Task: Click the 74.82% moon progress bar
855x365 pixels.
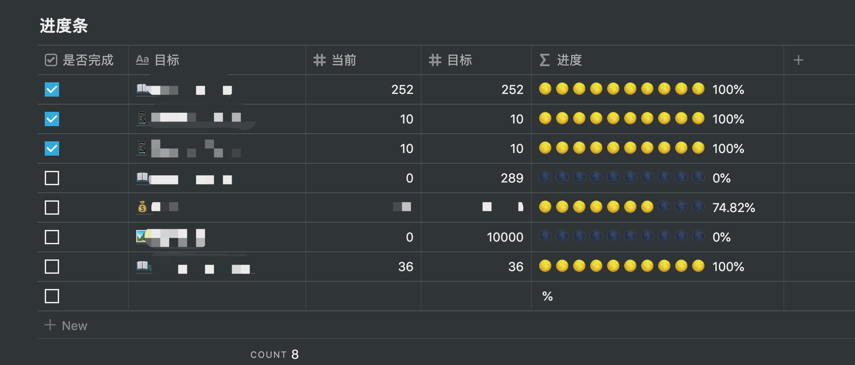Action: tap(621, 207)
